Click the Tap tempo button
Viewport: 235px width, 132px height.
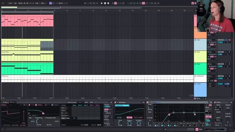[x=15, y=3]
